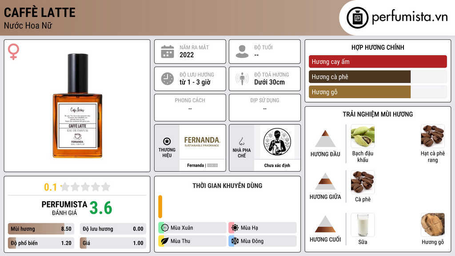Click the Mùa Xuân flower icon
This screenshot has width=455, height=256.
coord(165,228)
